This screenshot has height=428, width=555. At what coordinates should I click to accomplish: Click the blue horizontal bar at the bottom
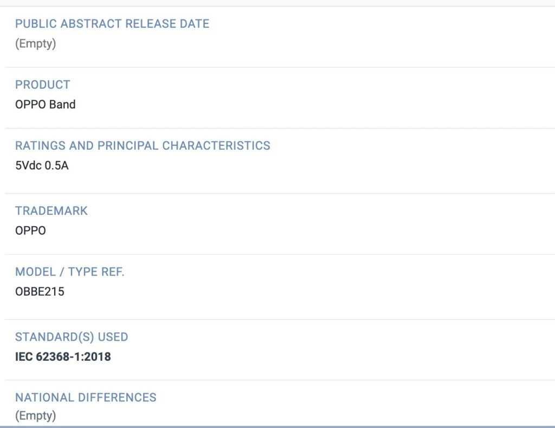pos(277,426)
